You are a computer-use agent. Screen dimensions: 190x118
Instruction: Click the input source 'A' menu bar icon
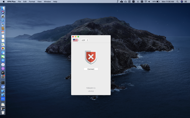click(133, 1)
